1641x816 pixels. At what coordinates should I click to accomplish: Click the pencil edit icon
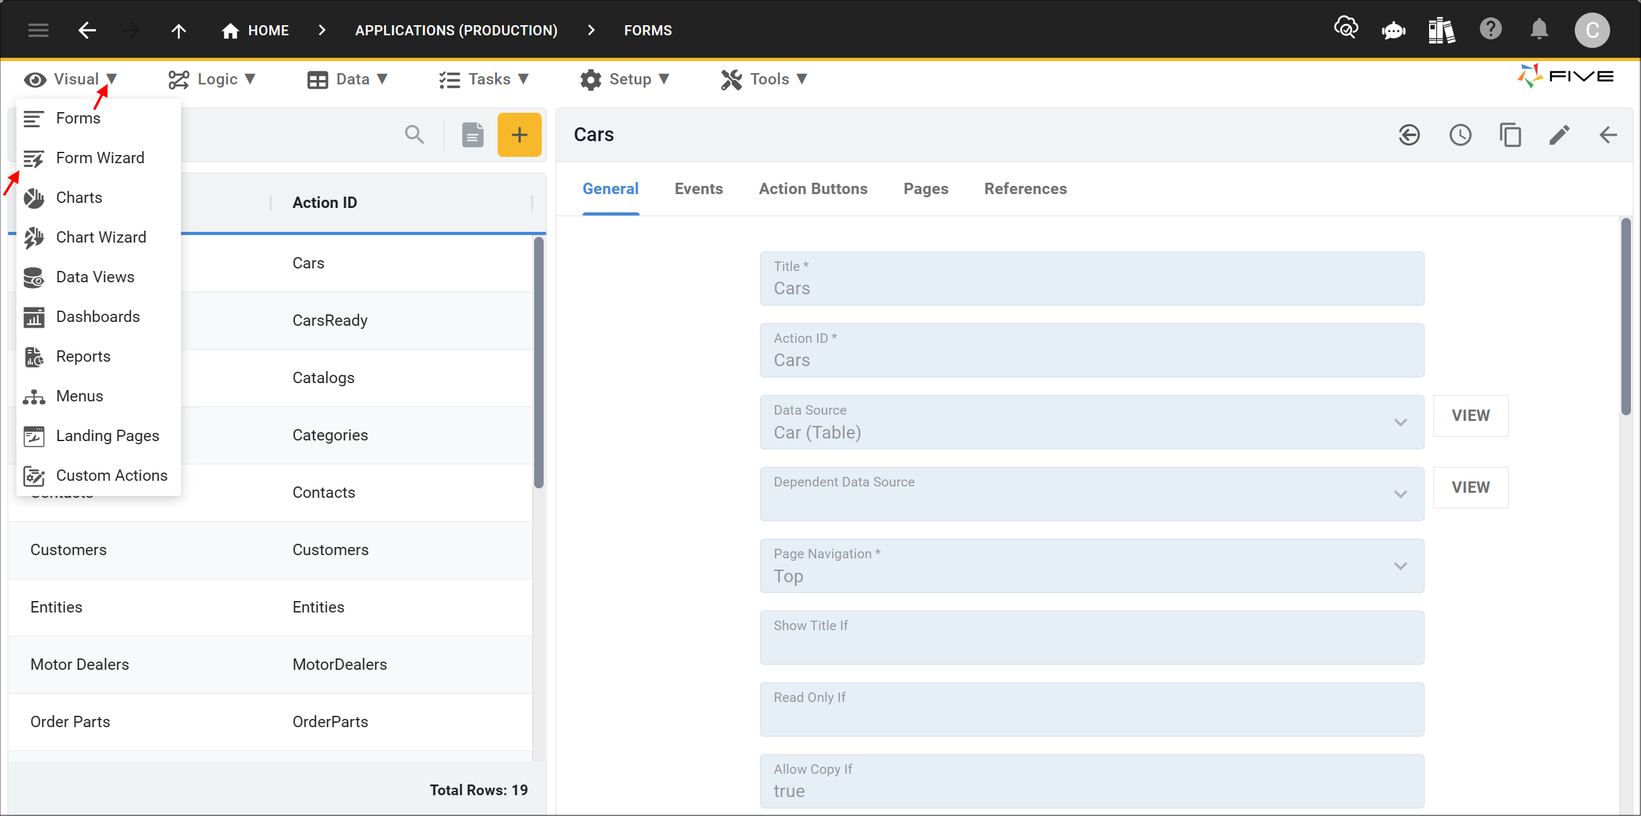[1560, 135]
